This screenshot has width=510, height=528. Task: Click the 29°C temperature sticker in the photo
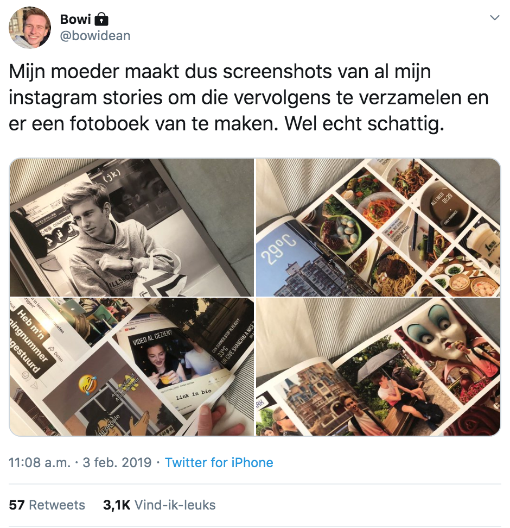point(278,249)
